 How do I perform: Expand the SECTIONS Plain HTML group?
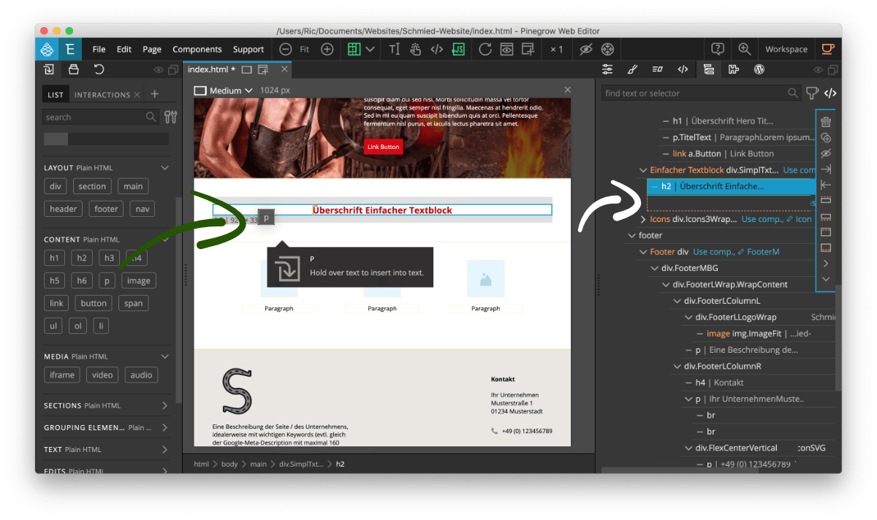pyautogui.click(x=164, y=405)
